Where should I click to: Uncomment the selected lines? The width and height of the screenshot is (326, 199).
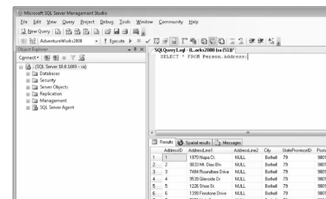tap(241, 41)
